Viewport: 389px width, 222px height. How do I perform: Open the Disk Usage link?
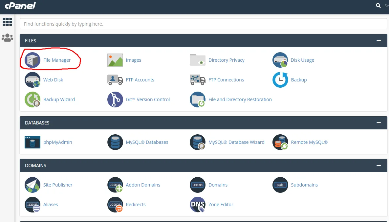[302, 60]
